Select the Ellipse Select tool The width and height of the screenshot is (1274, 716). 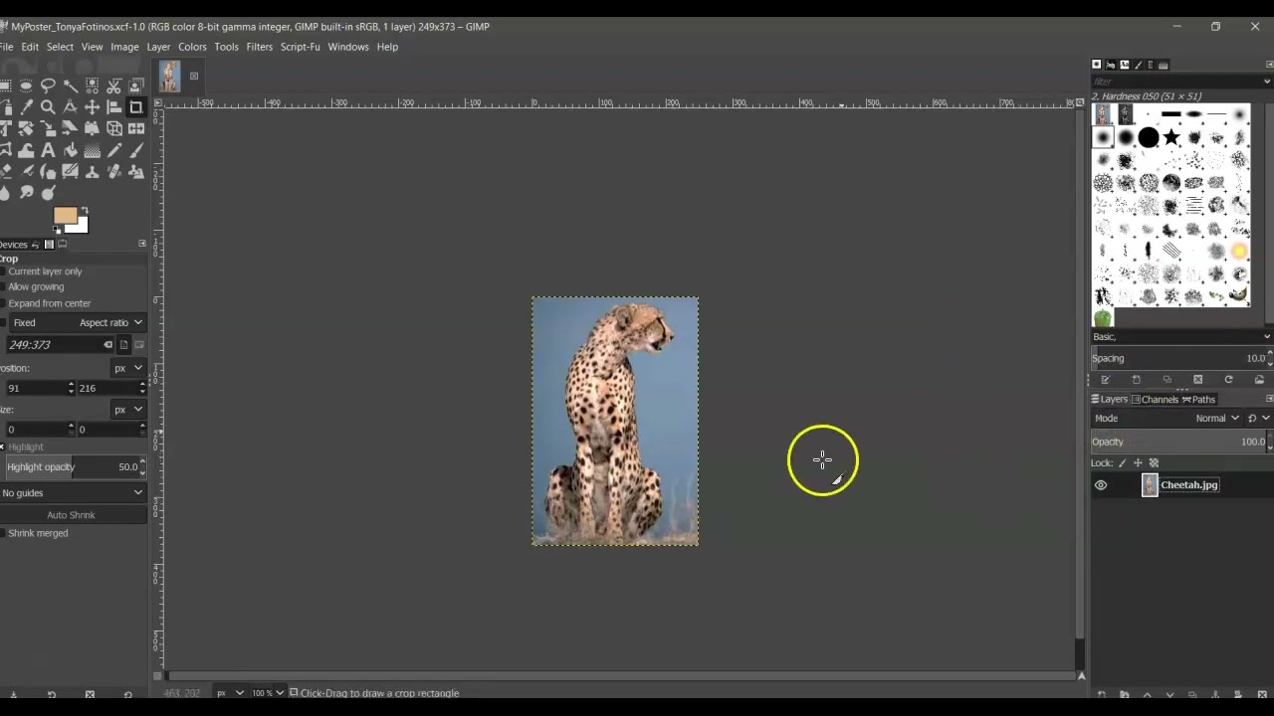point(26,87)
